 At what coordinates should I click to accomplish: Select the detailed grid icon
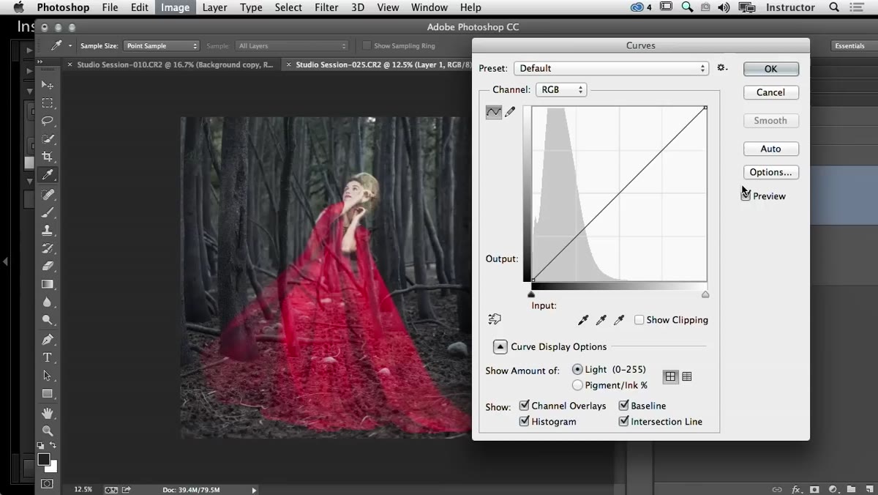tap(687, 376)
